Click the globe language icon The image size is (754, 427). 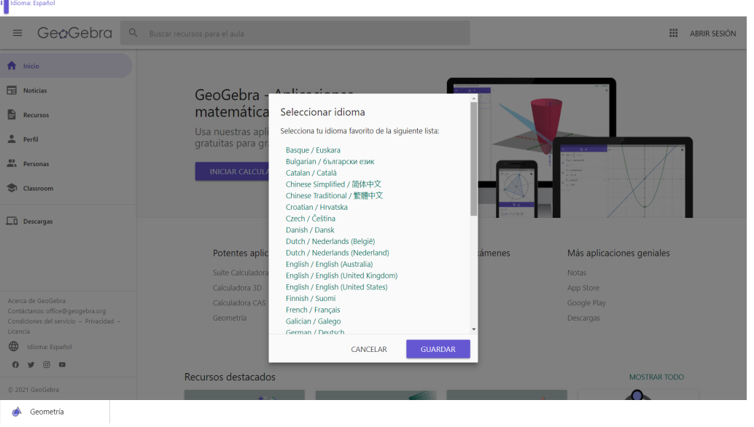[14, 347]
